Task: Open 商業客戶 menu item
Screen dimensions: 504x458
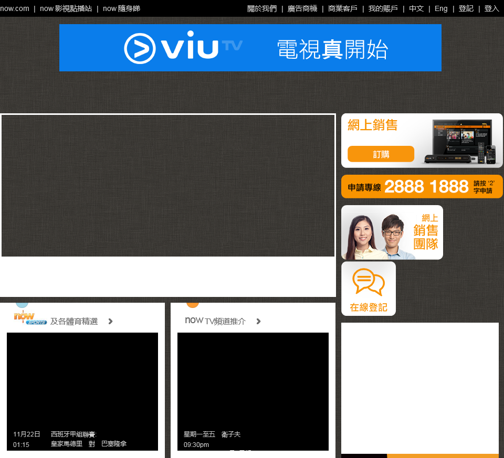Action: [343, 8]
